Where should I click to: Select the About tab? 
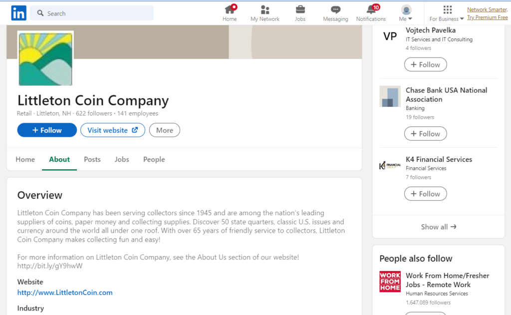59,159
